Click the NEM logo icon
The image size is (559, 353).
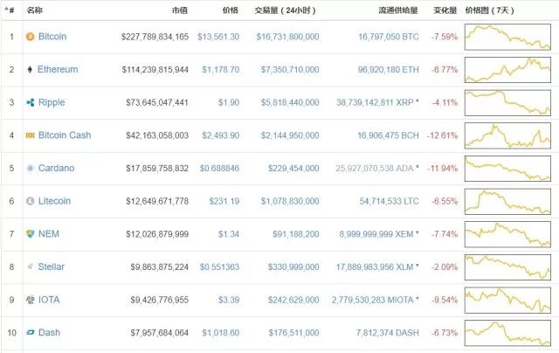point(30,233)
